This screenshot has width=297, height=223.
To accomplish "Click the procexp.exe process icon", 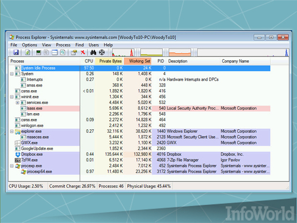I will click(x=18, y=166).
